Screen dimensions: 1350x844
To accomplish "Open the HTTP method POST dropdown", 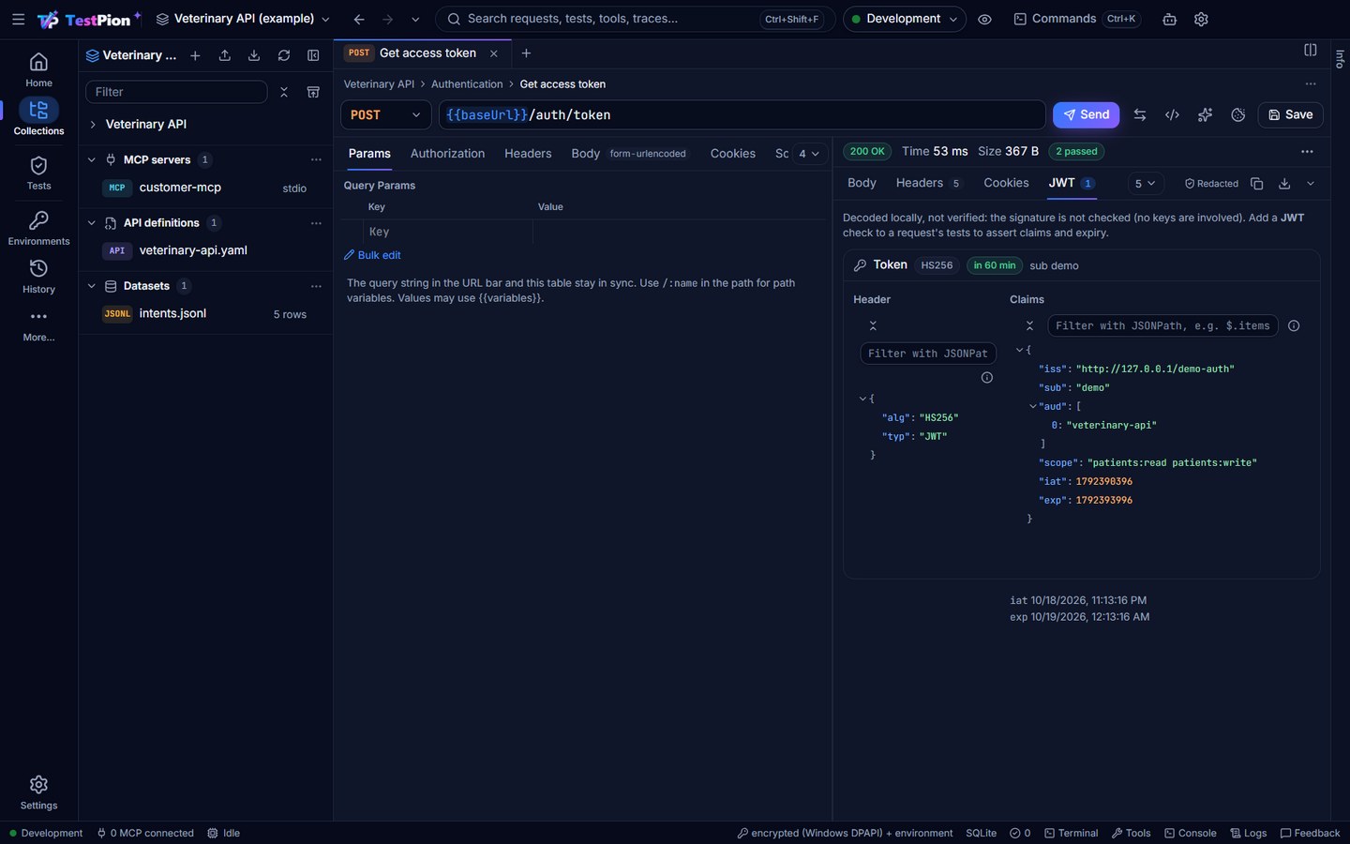I will pos(385,114).
